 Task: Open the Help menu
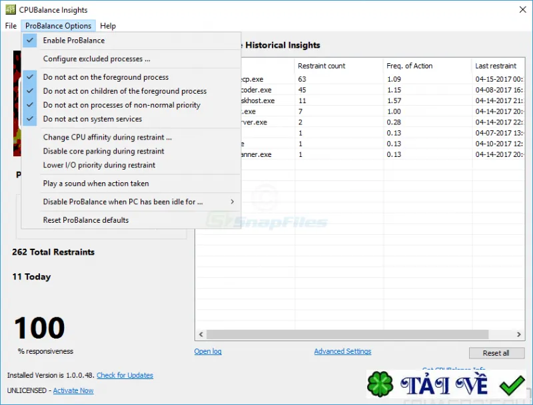click(108, 26)
